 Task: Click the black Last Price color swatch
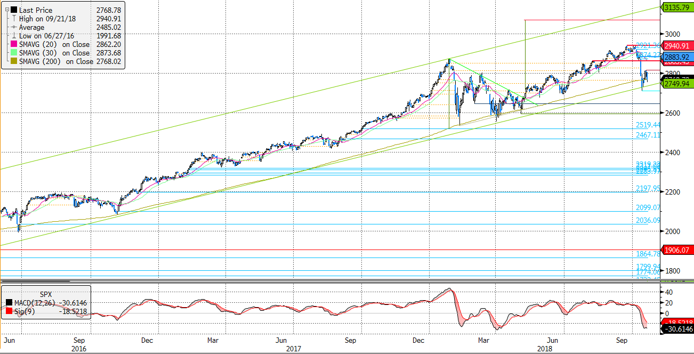(14, 10)
